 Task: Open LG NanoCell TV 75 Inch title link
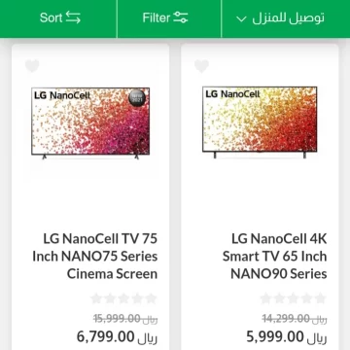point(95,257)
